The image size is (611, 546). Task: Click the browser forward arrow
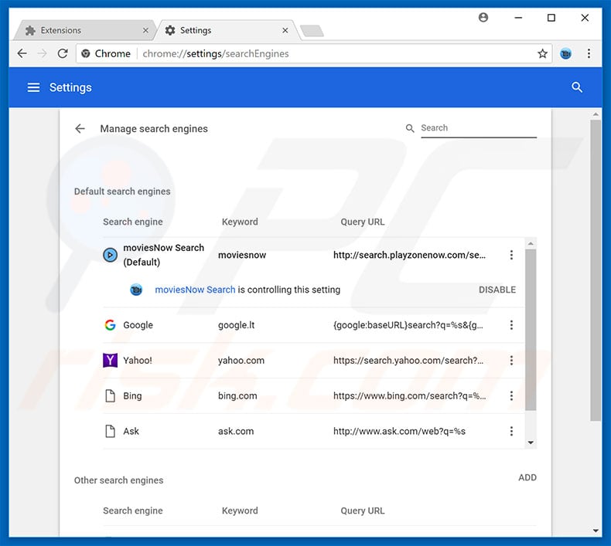tap(42, 53)
